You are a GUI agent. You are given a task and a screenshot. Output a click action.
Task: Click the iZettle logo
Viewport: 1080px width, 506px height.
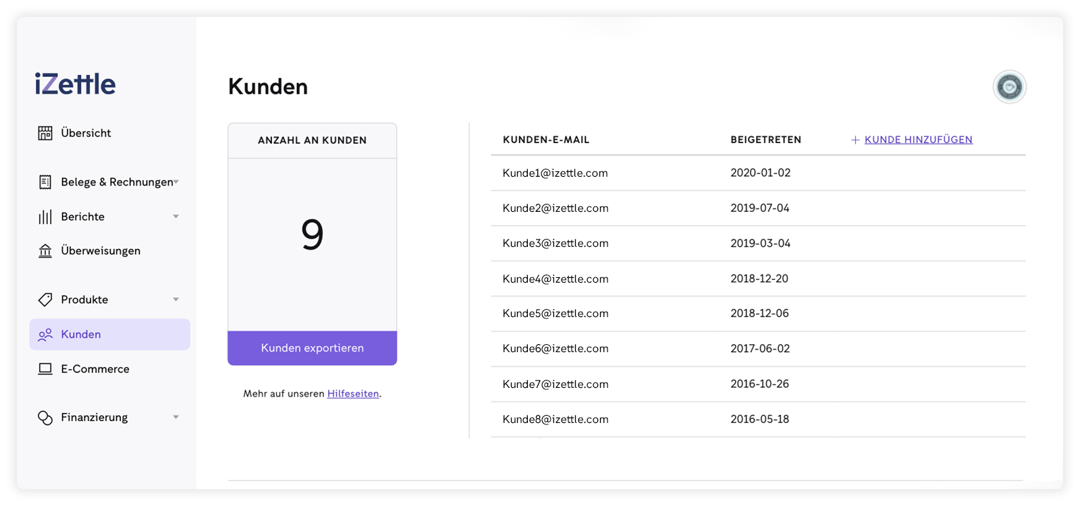point(75,84)
